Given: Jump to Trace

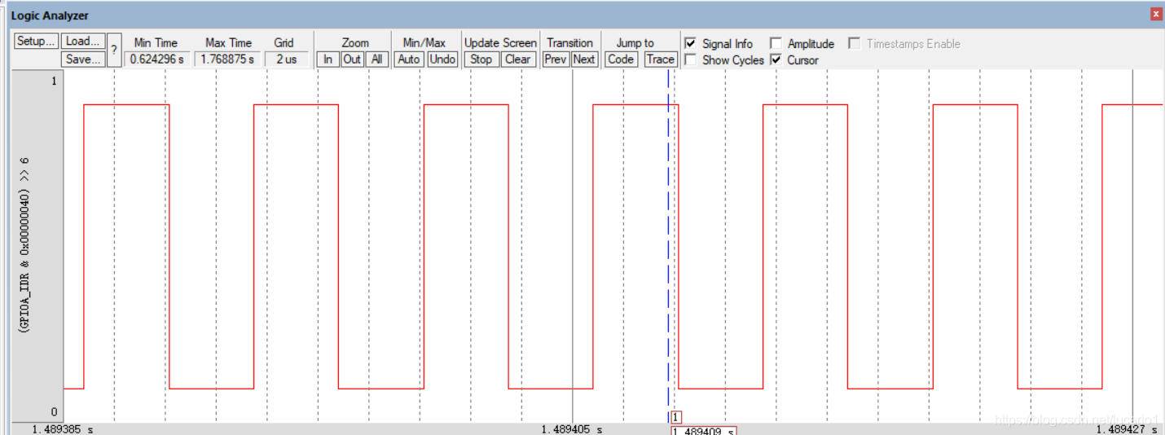Looking at the screenshot, I should (661, 59).
